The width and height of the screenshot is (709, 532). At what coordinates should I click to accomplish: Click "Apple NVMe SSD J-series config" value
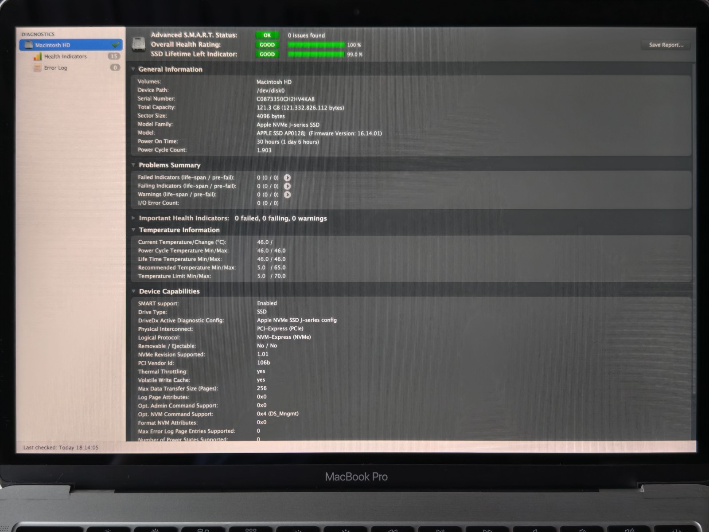(297, 320)
